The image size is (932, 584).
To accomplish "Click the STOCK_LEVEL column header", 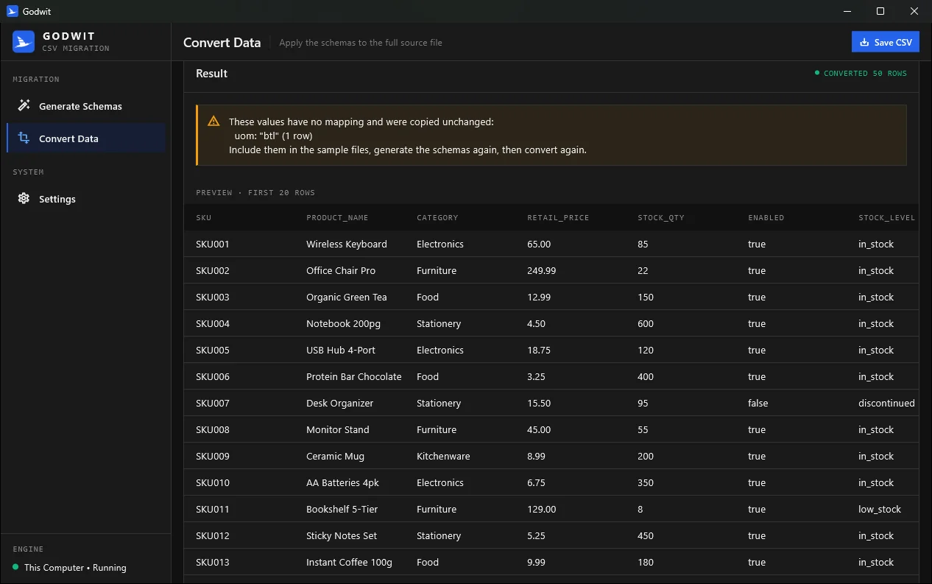I will coord(887,218).
